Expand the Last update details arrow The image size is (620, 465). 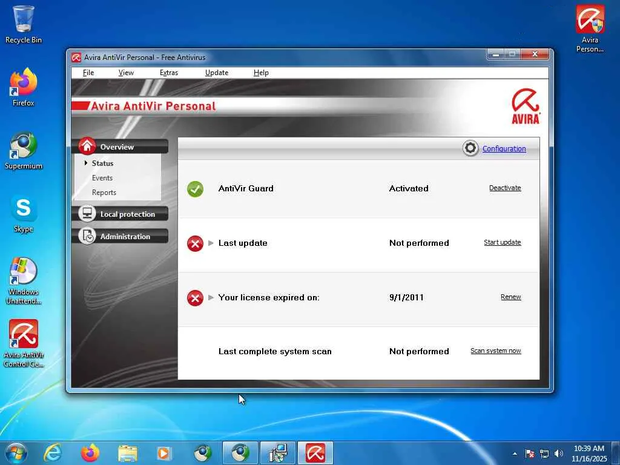211,243
